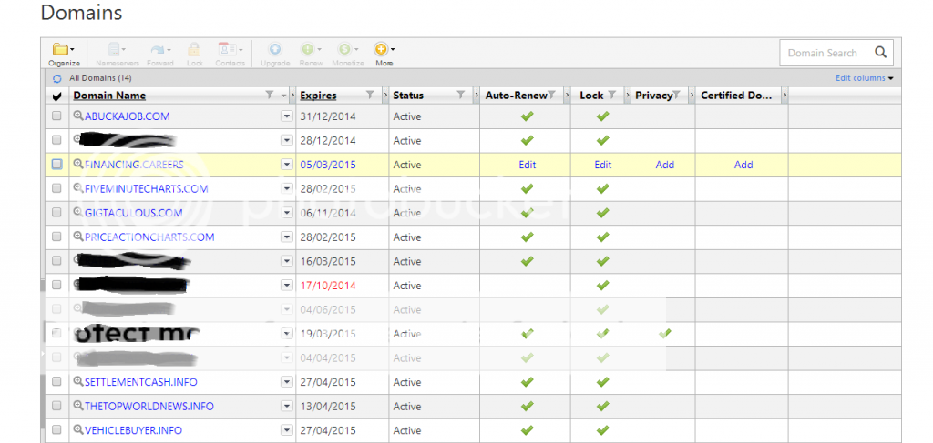This screenshot has height=443, width=933.
Task: Check the SETTLEMENTCASH.INFO row checkbox
Action: 56,382
